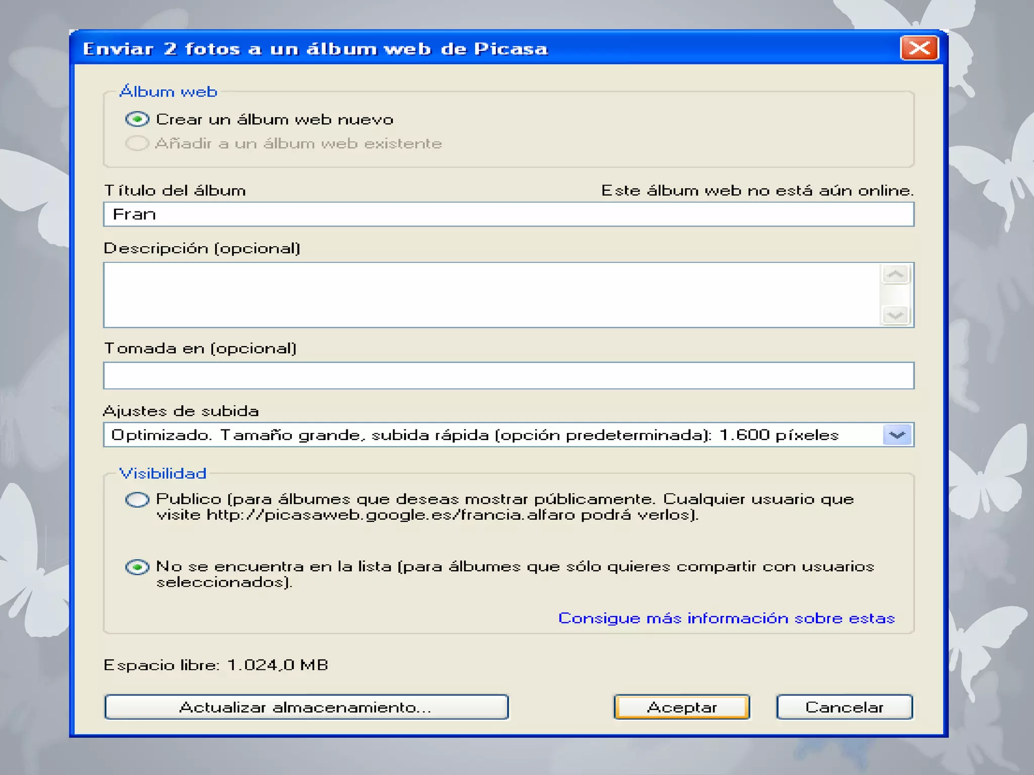Close the Picasa upload dialog
The width and height of the screenshot is (1034, 775).
point(919,48)
